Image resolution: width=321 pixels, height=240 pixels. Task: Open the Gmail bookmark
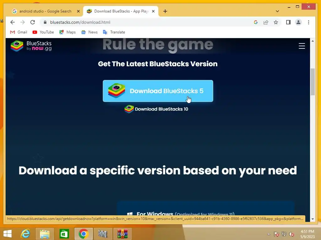[18, 32]
